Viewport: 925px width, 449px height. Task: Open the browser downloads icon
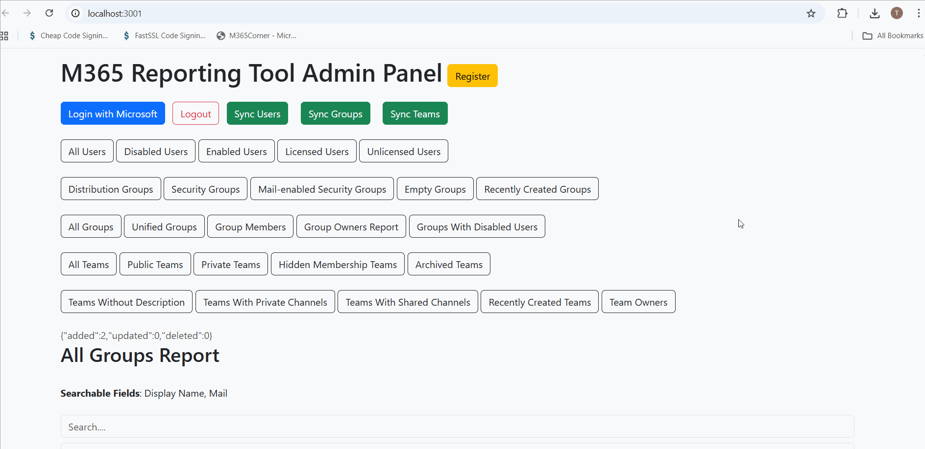point(875,13)
